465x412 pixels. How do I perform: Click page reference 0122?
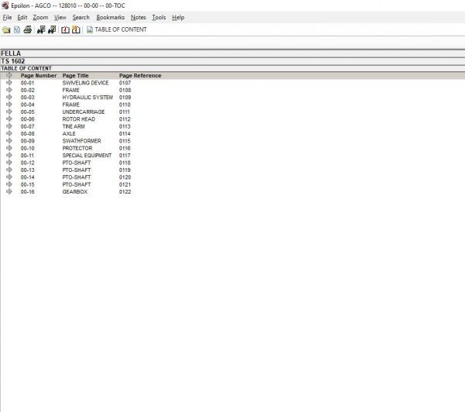[x=125, y=192]
